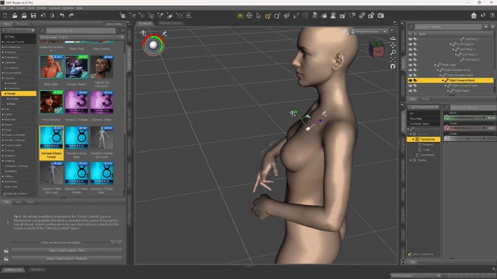Select the Favorites filter in Parameters
The height and width of the screenshot is (279, 497).
pyautogui.click(x=423, y=118)
